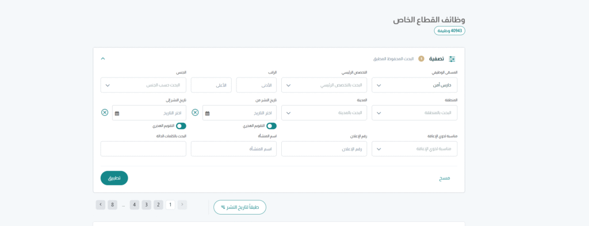Click the مسح clear link
The height and width of the screenshot is (226, 589).
445,178
